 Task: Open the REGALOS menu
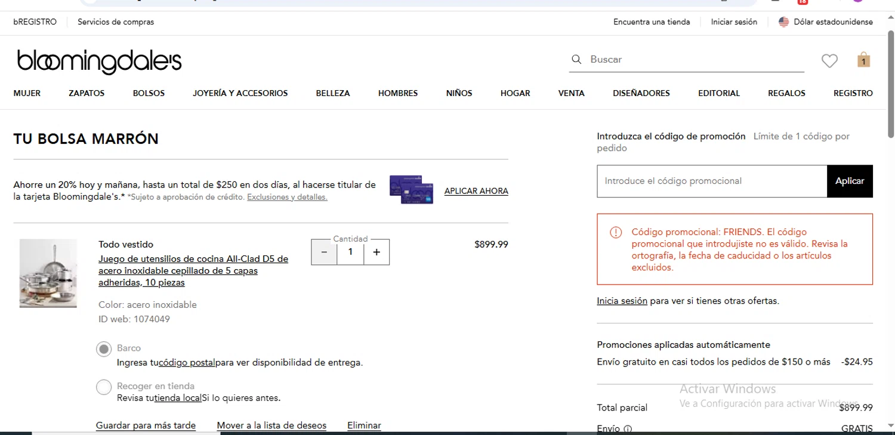click(786, 93)
